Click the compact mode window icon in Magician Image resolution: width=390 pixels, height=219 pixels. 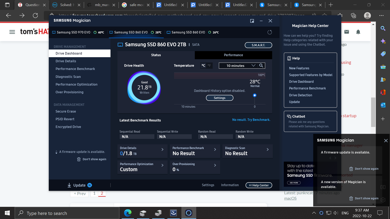252,21
